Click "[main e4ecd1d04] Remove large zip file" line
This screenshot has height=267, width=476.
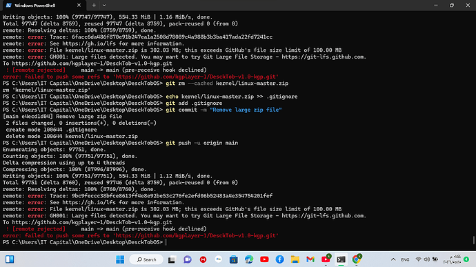[x=62, y=117]
